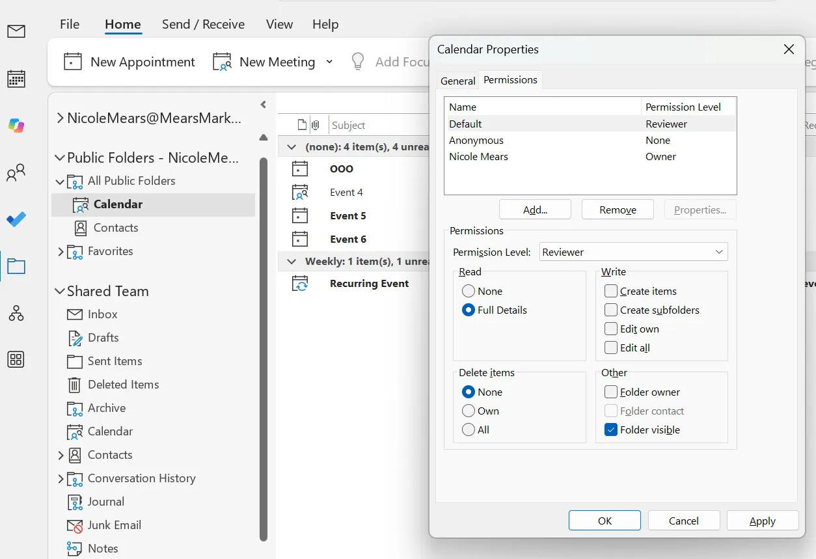Screen dimensions: 816x559
Task: Click the Conversation History folder icon
Action: tap(76, 478)
